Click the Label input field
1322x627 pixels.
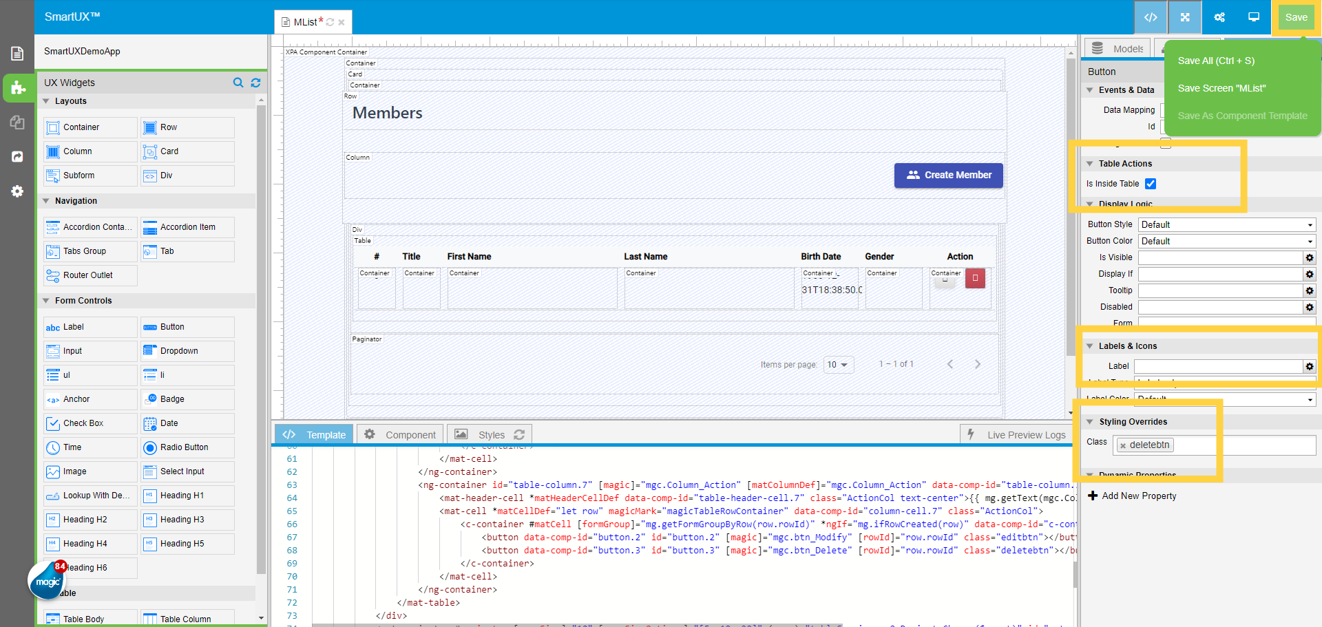click(1218, 366)
